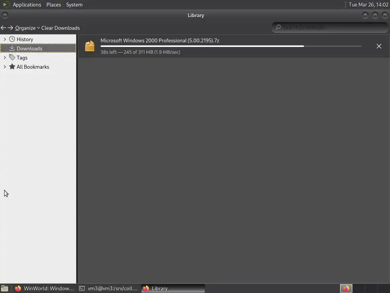Switch to the vm3 terminal window
The width and height of the screenshot is (390, 293).
pyautogui.click(x=109, y=288)
